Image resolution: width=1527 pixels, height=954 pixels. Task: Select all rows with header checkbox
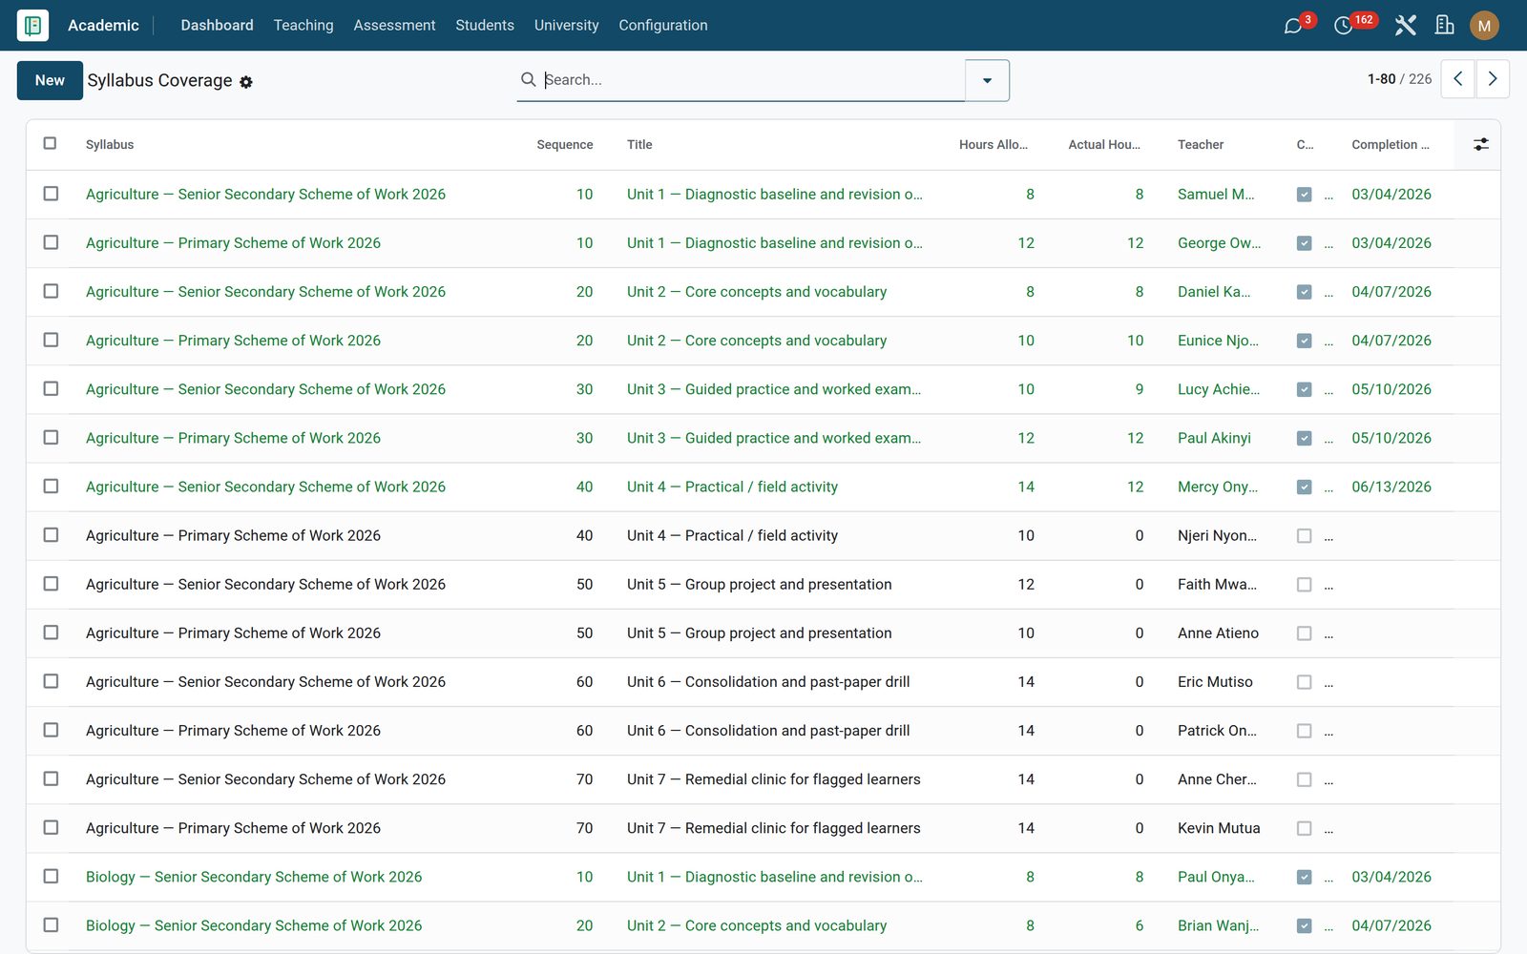coord(51,144)
